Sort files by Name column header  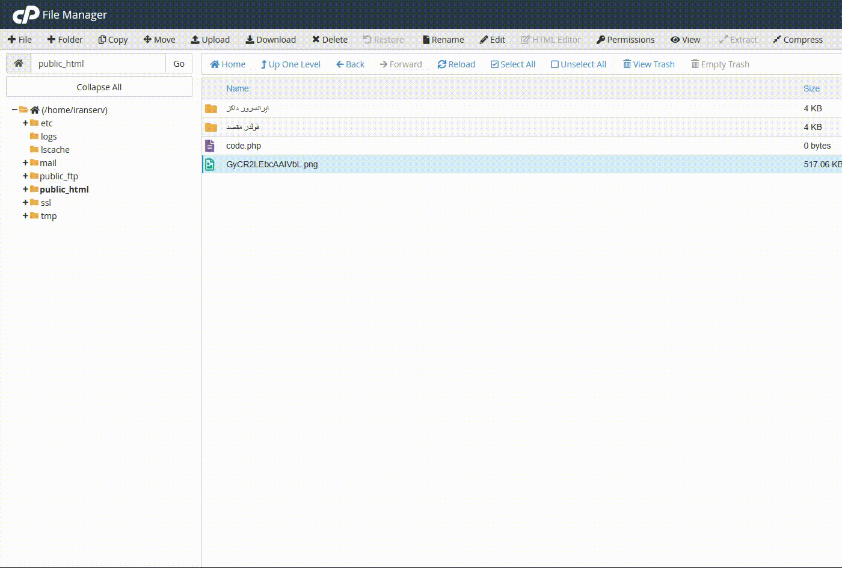237,88
